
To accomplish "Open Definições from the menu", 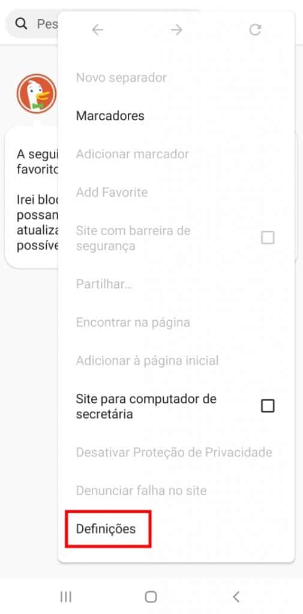I will 106,529.
